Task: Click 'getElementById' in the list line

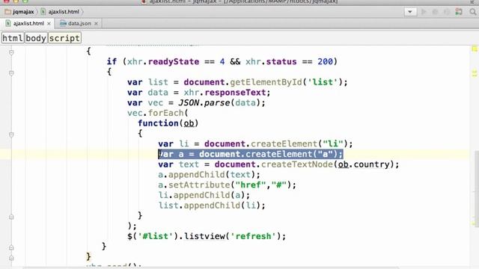Action: (x=266, y=82)
